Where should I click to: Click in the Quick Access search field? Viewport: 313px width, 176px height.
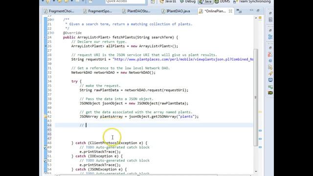(125, 1)
